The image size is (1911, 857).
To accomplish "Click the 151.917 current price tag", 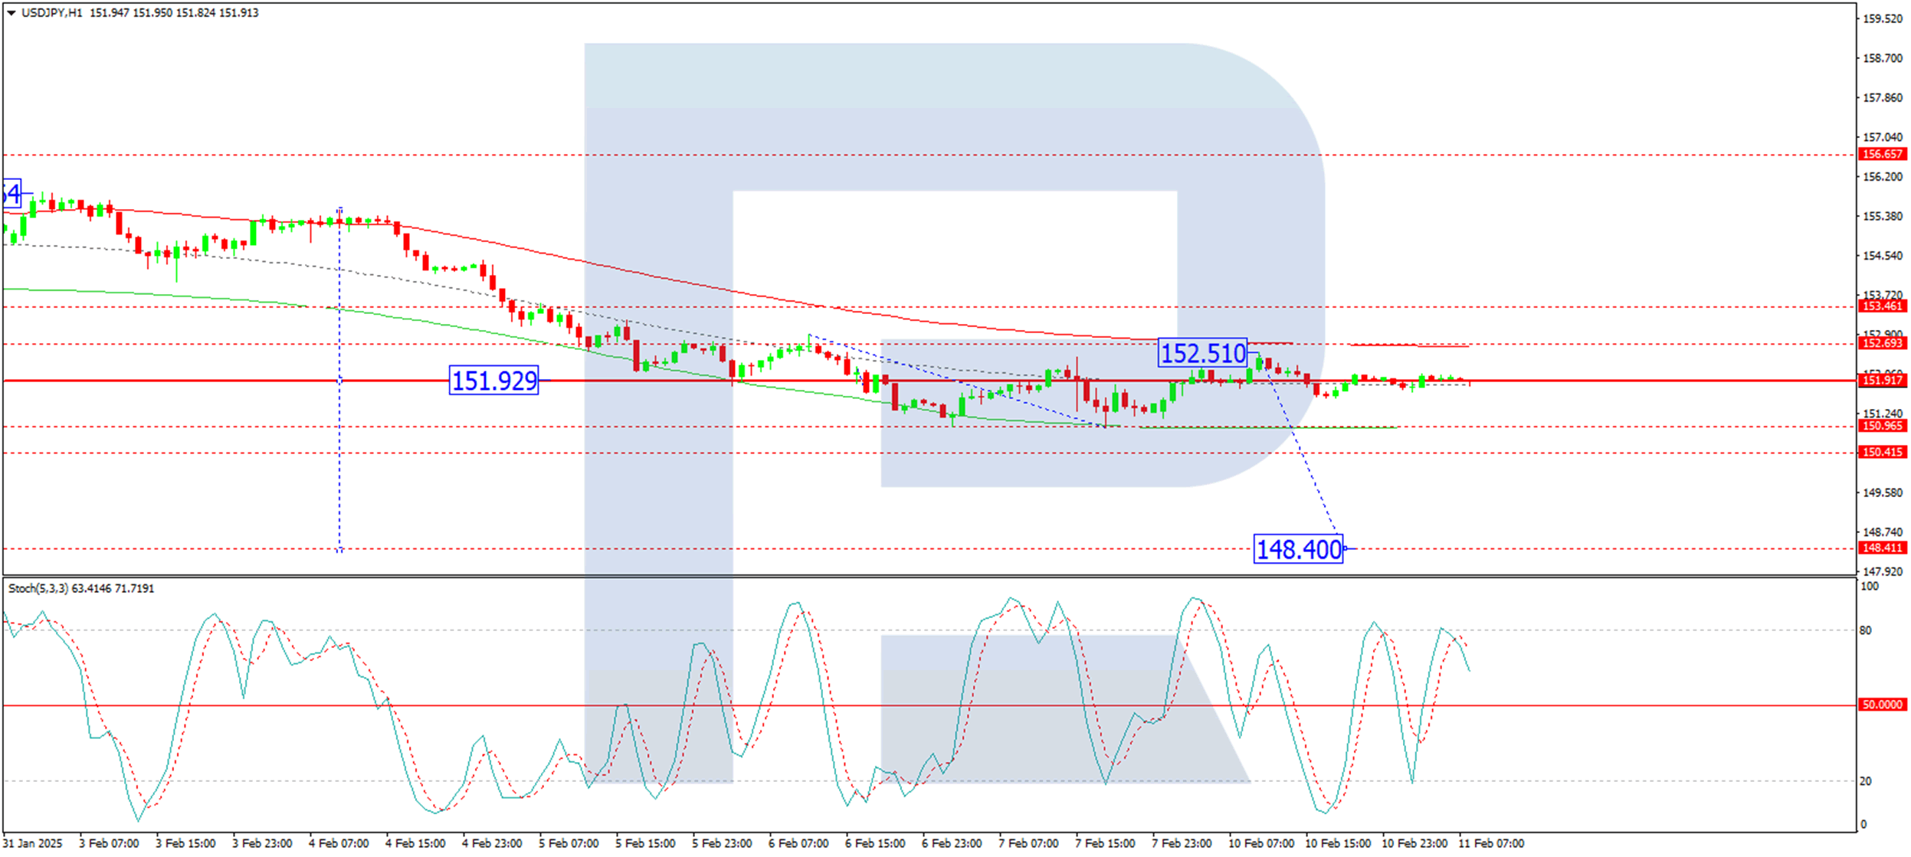I will coord(1882,381).
